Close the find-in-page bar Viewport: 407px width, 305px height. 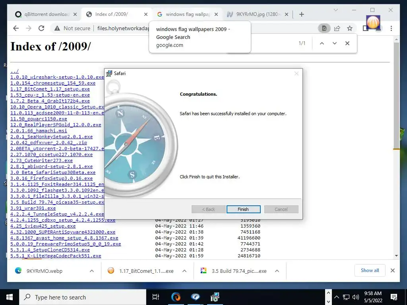(x=347, y=43)
